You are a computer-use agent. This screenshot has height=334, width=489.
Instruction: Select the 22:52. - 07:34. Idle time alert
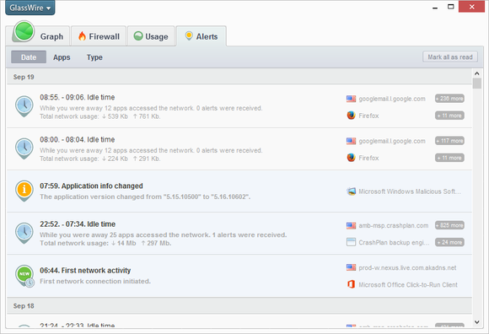coord(239,234)
